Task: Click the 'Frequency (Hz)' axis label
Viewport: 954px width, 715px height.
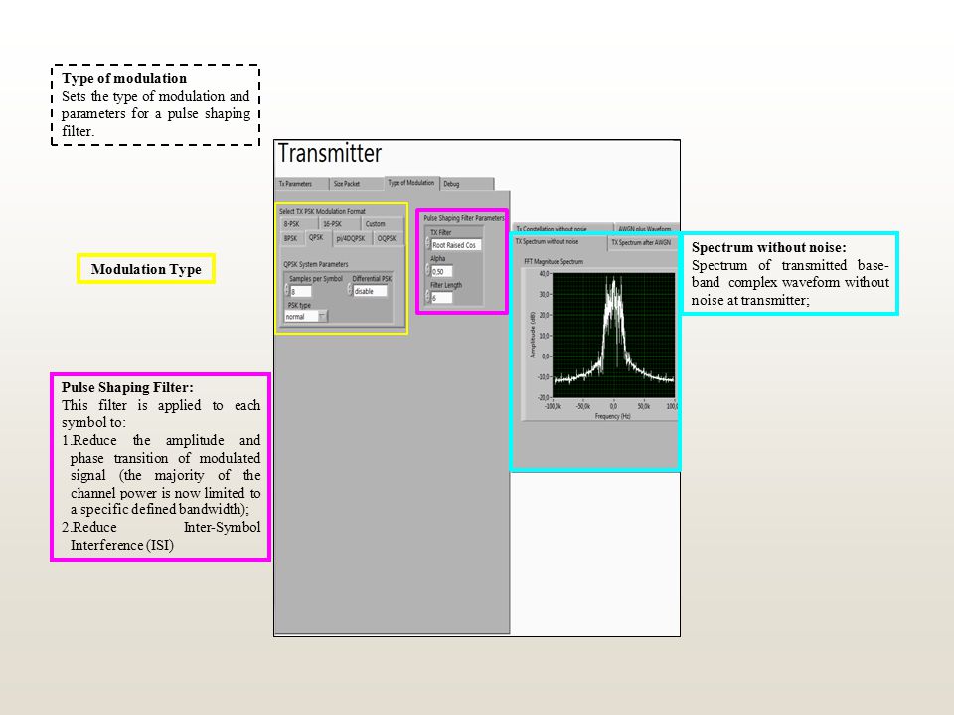Action: 613,416
